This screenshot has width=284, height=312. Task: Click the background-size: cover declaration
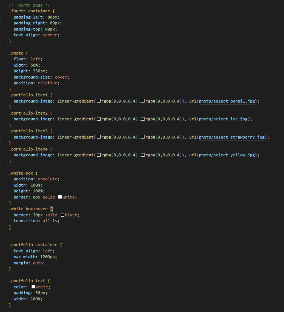click(x=41, y=77)
